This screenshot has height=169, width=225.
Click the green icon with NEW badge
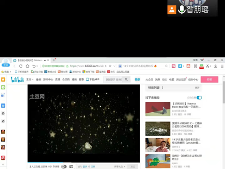pyautogui.click(x=201, y=67)
